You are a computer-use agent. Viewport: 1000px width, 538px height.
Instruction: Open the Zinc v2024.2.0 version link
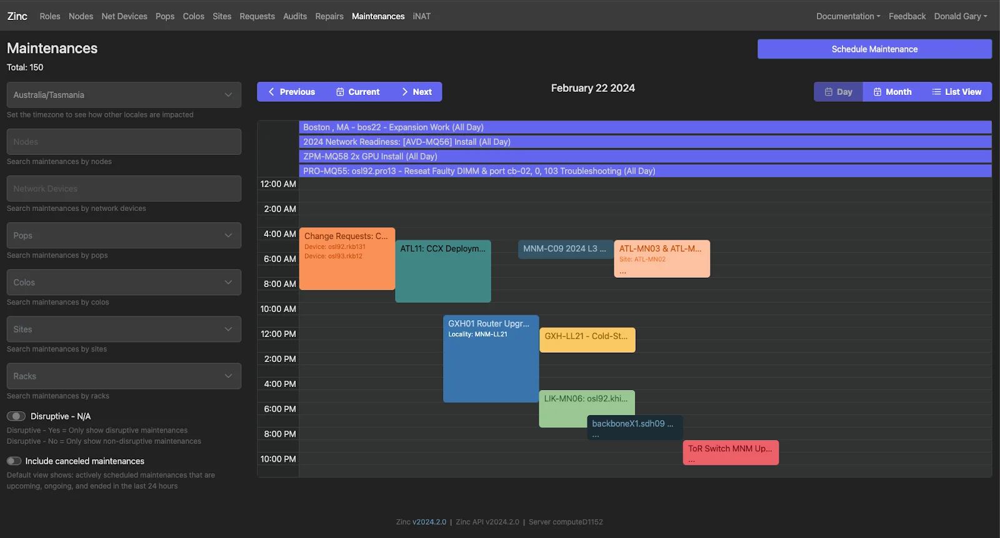click(x=429, y=522)
